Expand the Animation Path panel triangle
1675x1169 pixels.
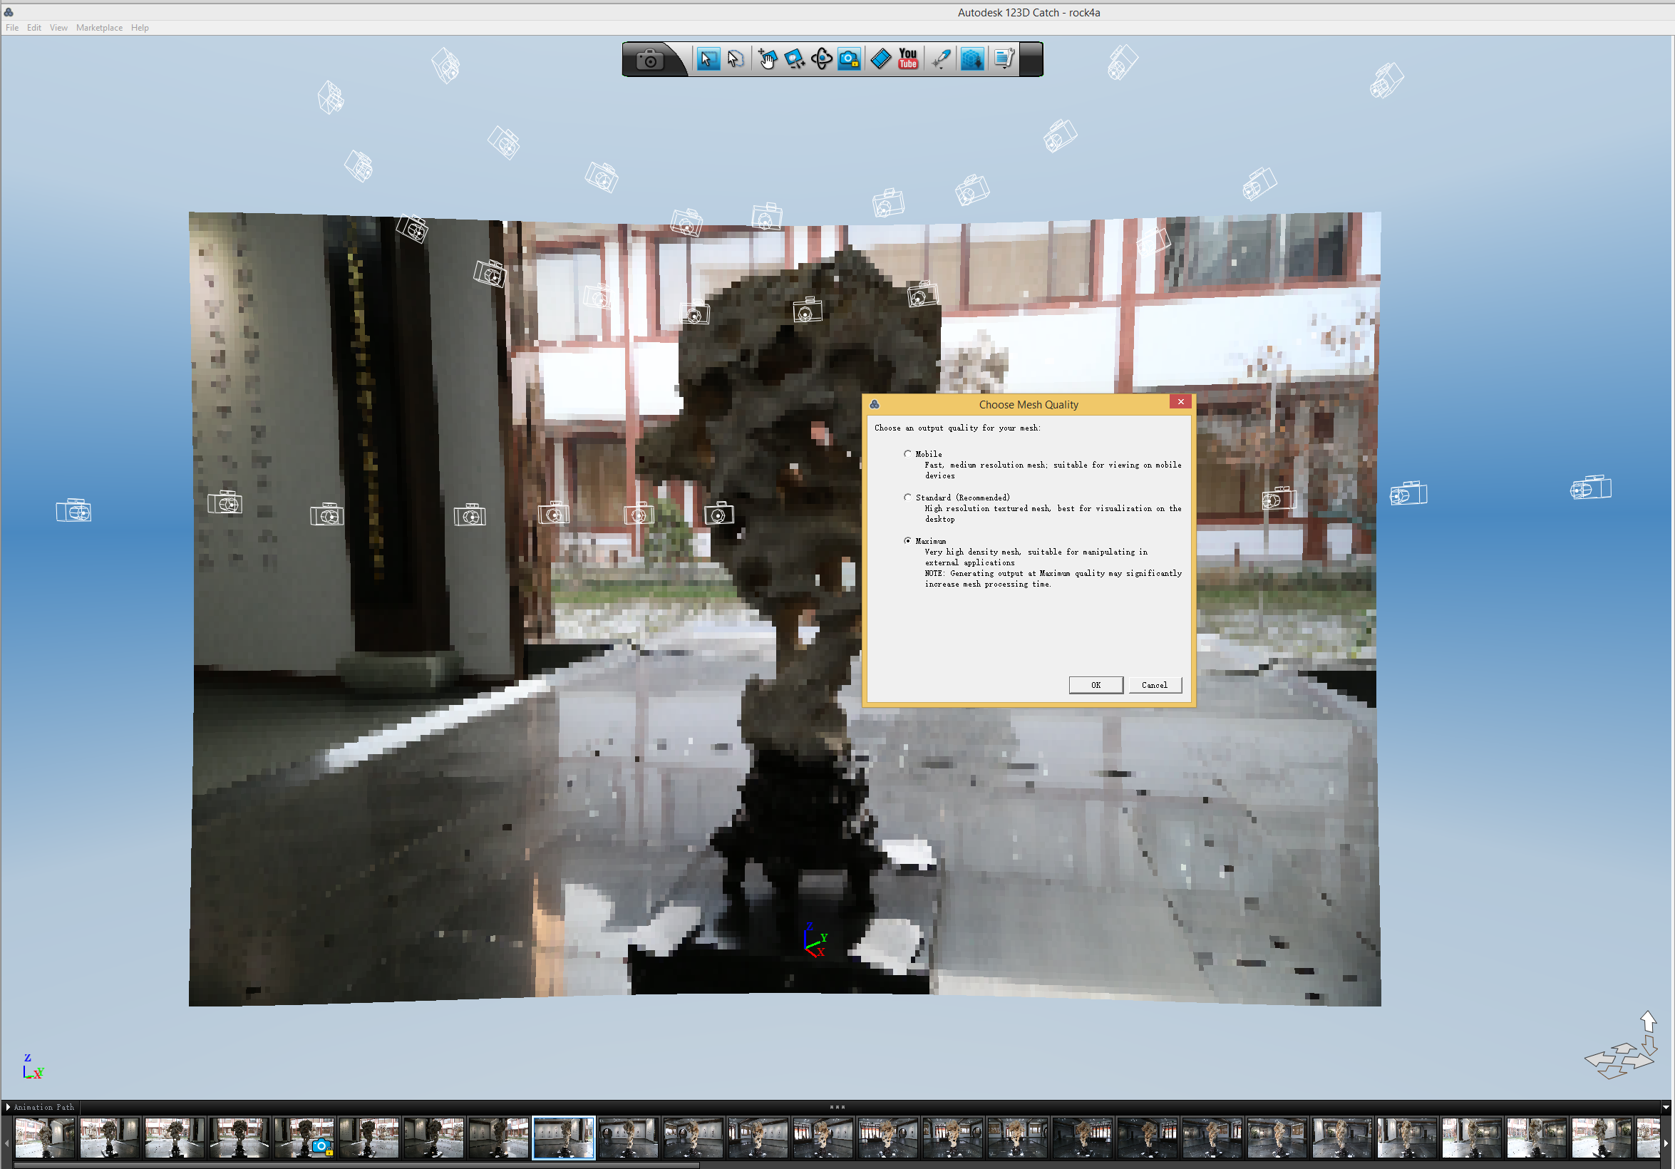[8, 1107]
